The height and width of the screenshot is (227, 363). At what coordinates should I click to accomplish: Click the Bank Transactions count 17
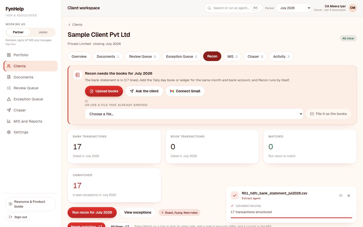(x=77, y=147)
